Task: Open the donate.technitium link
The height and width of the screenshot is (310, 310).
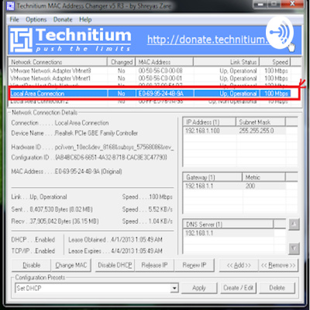Action: point(207,40)
